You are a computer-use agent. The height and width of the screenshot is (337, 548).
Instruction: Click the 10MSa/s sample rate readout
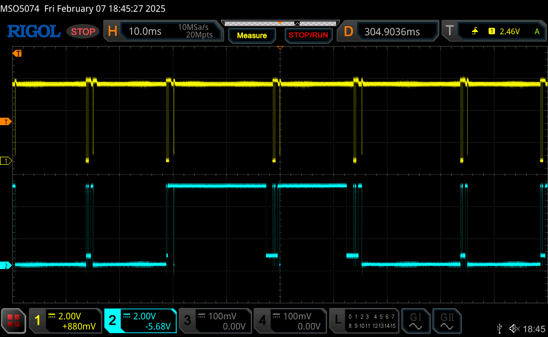point(193,27)
